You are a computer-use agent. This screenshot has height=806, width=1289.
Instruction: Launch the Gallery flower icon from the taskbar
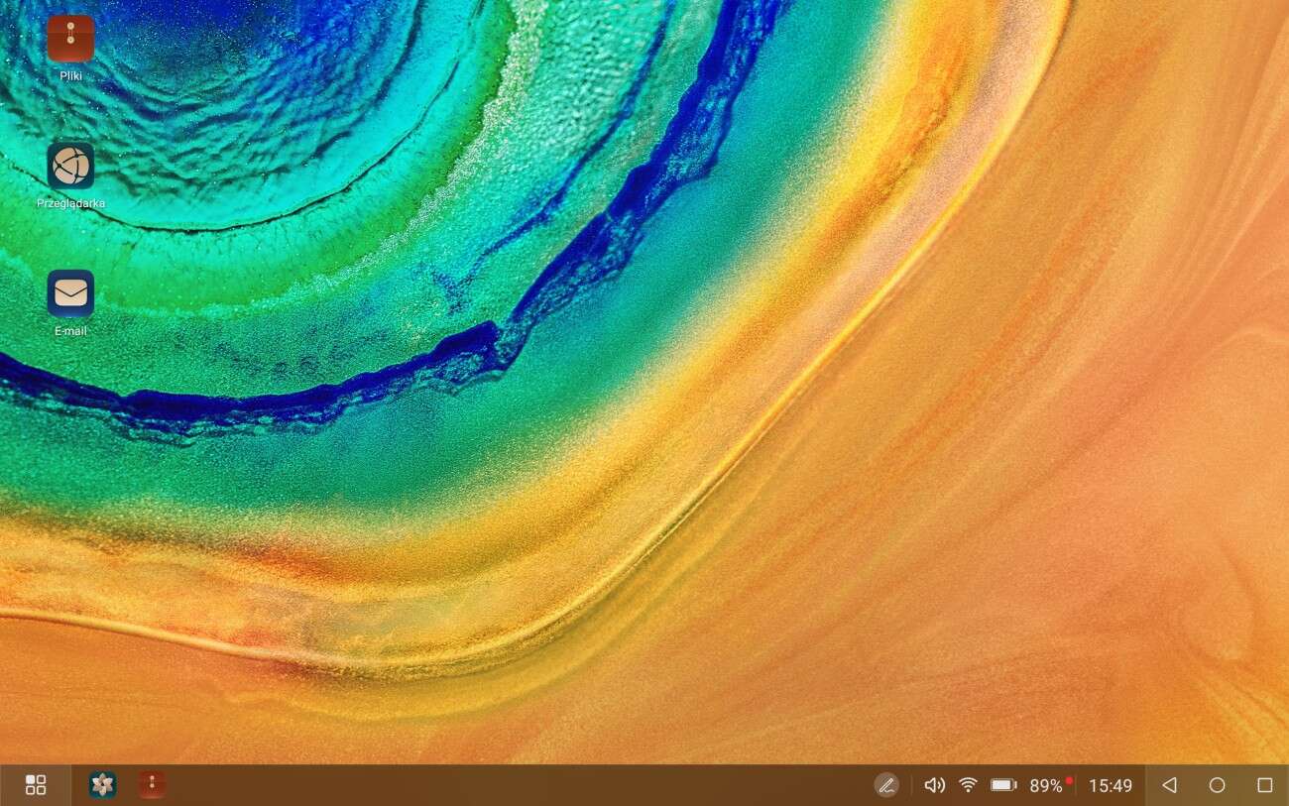coord(102,784)
